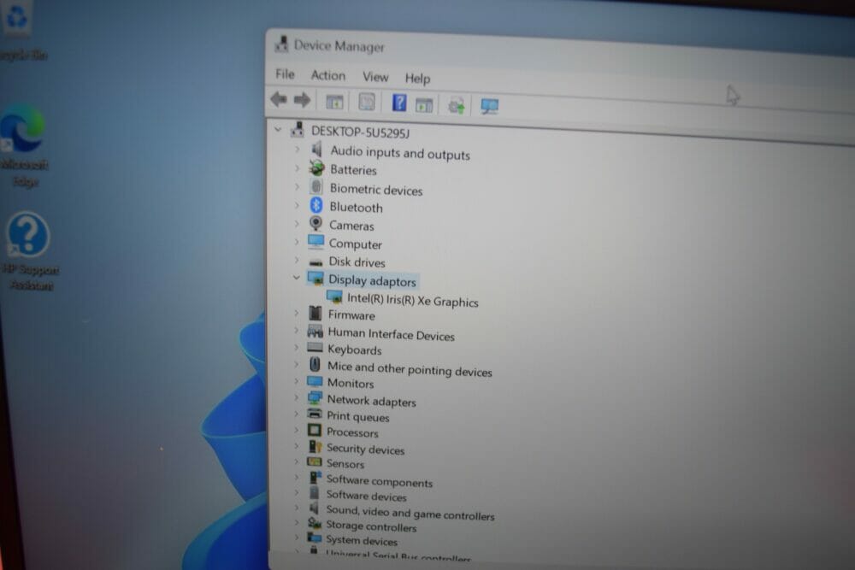The height and width of the screenshot is (570, 855).
Task: Select the HP Support Assistant desktop icon
Action: pyautogui.click(x=29, y=252)
